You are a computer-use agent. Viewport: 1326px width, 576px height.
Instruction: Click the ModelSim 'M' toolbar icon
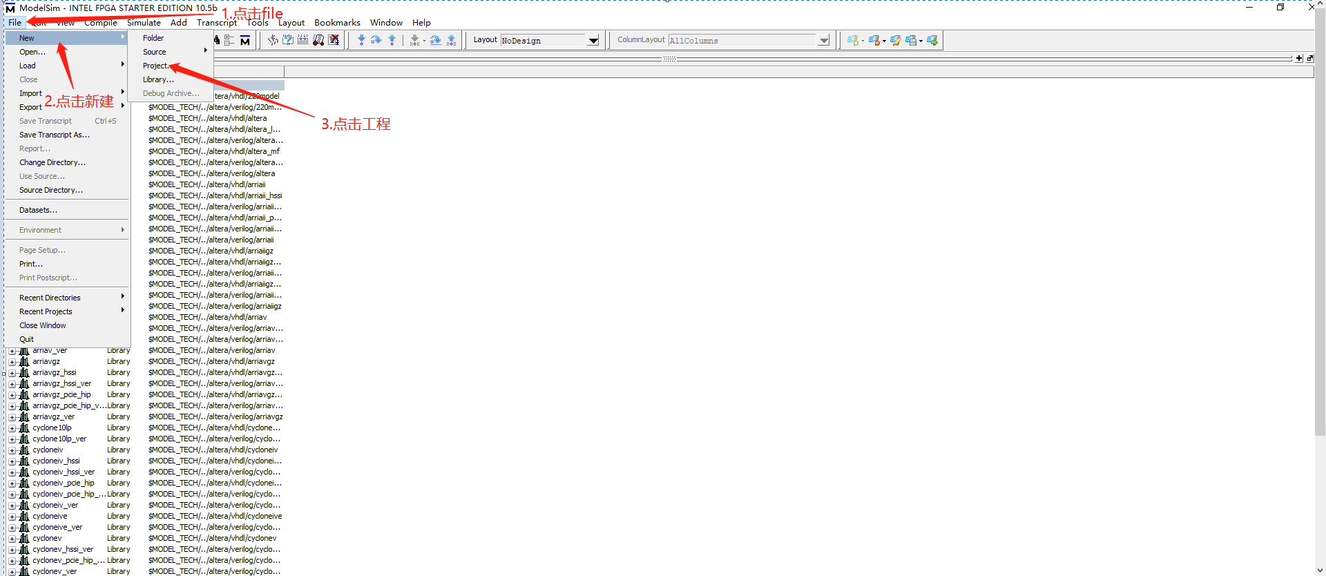pos(245,40)
